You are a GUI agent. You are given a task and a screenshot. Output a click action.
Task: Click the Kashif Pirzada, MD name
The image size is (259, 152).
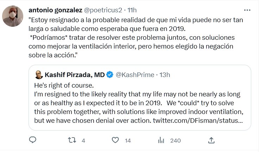click(x=75, y=75)
